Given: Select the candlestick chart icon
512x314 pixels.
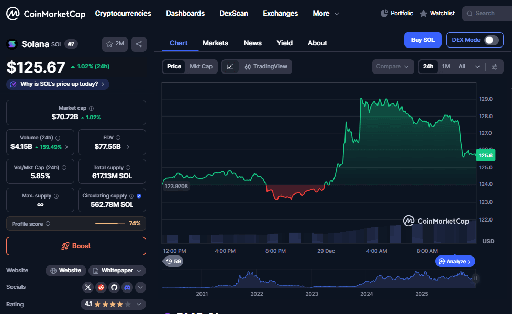Looking at the screenshot, I should 248,66.
